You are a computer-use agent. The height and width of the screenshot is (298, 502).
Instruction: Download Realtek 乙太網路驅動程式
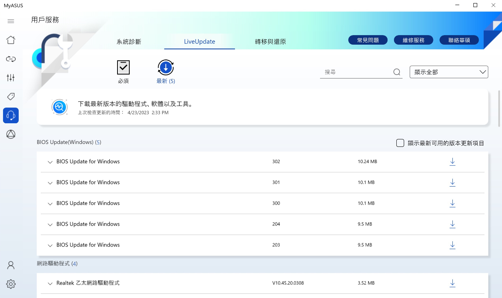tap(452, 283)
